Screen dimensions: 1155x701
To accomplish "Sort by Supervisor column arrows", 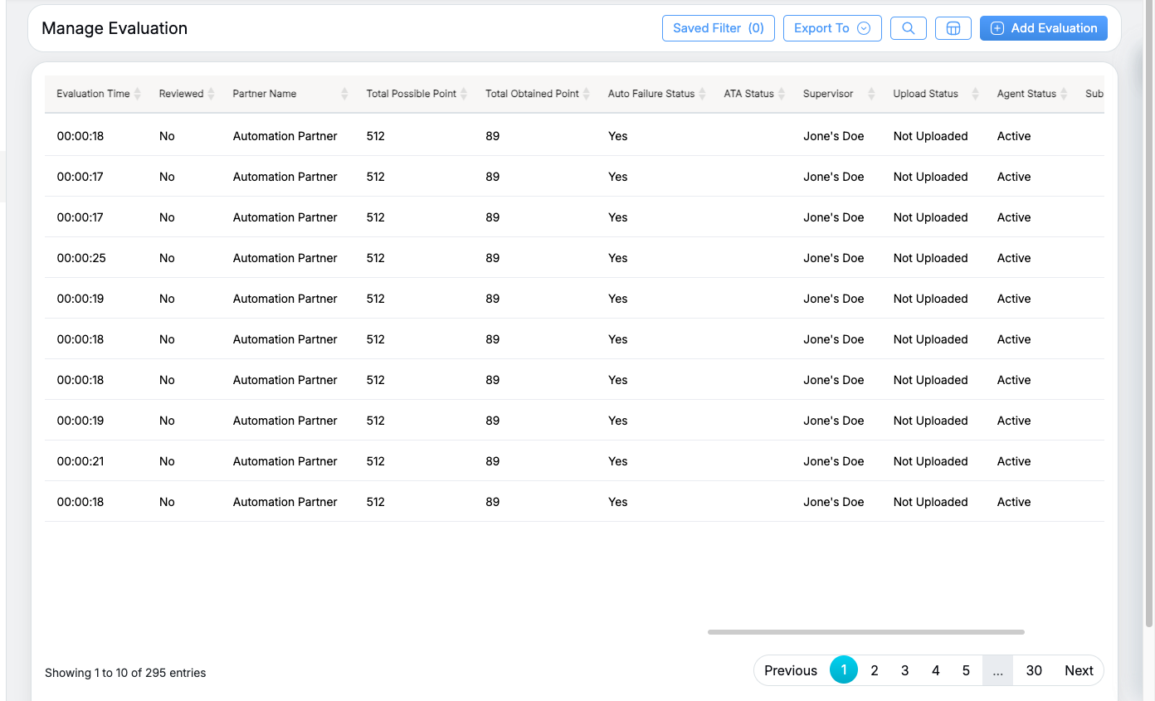I will point(871,94).
